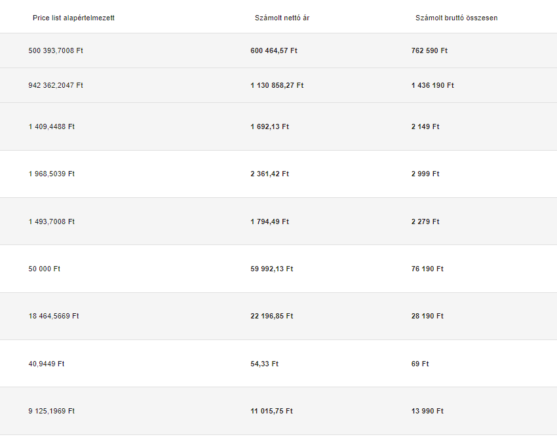Click the 1 130 858,27 Ft net value

click(x=277, y=85)
